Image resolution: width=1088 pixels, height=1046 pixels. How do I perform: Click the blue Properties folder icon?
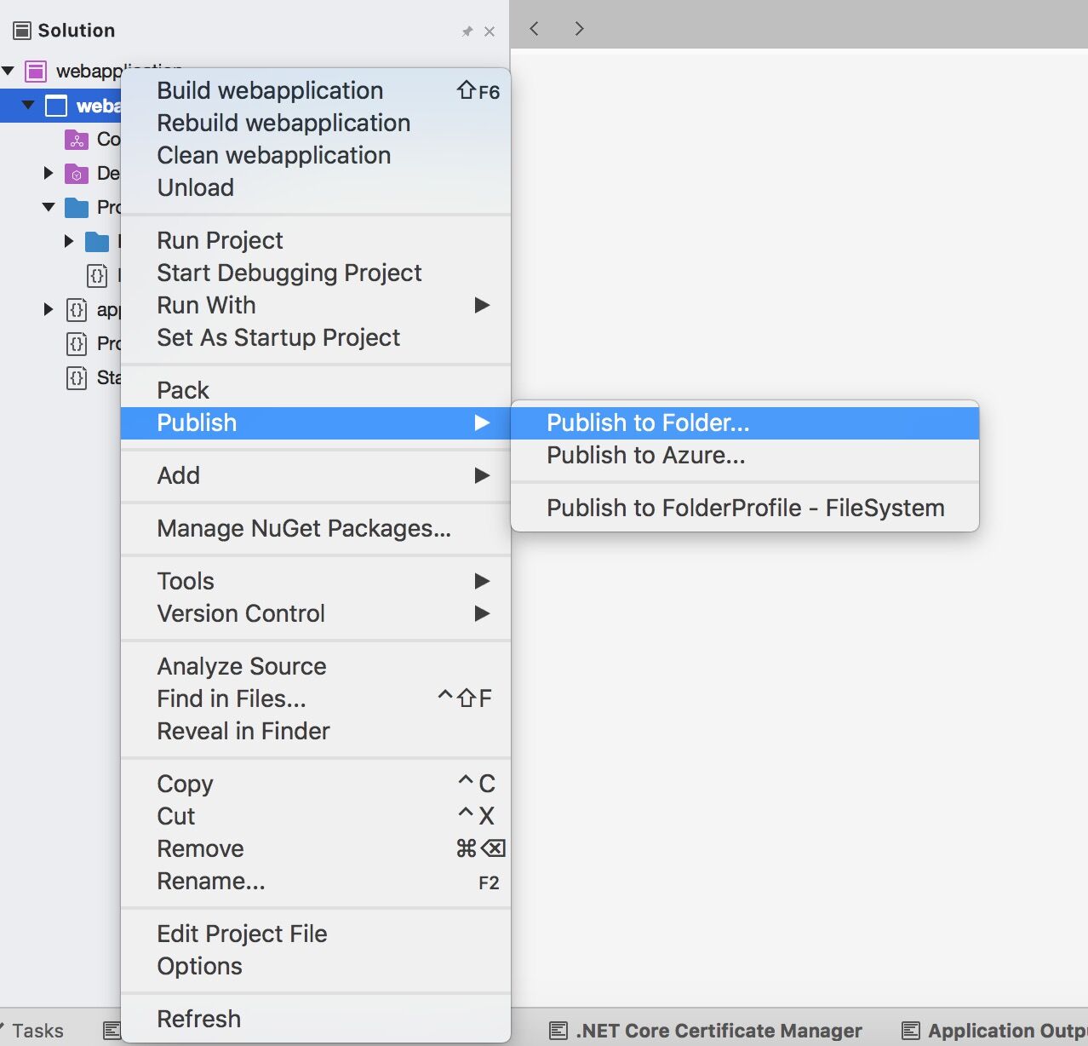point(77,207)
